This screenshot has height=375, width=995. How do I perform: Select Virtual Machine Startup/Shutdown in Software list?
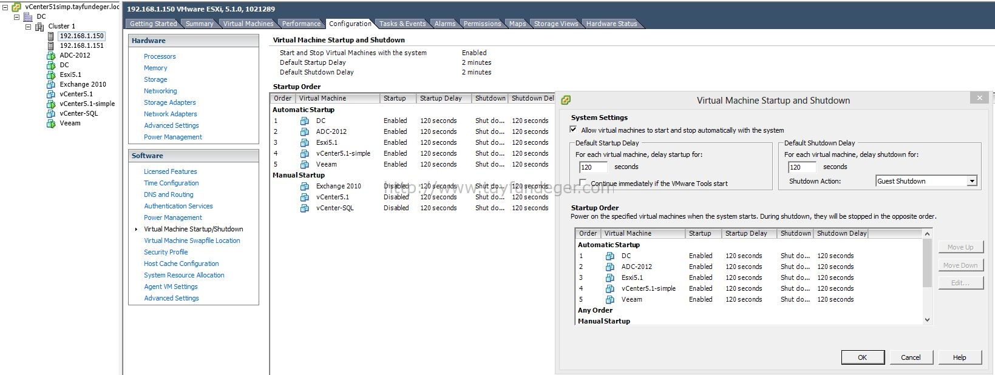tap(193, 229)
